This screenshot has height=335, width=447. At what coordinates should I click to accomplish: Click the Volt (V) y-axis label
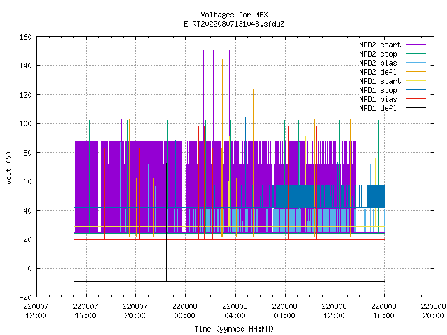click(9, 168)
